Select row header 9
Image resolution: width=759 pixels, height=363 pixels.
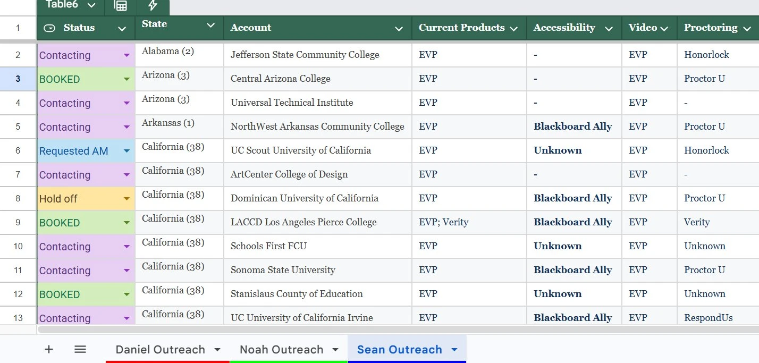tap(18, 223)
